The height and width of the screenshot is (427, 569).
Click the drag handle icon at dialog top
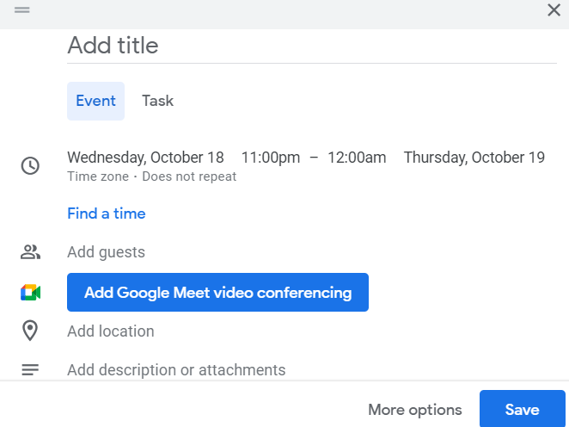pyautogui.click(x=21, y=10)
